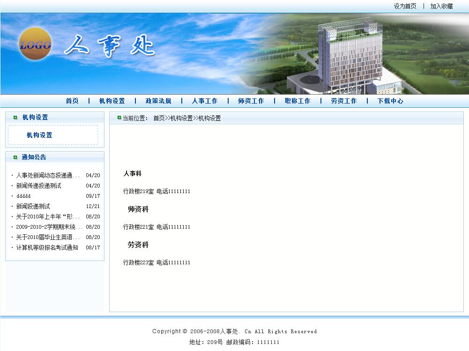The image size is (469, 351).
Task: Open 机构设置 in the navigation bar
Action: (112, 101)
